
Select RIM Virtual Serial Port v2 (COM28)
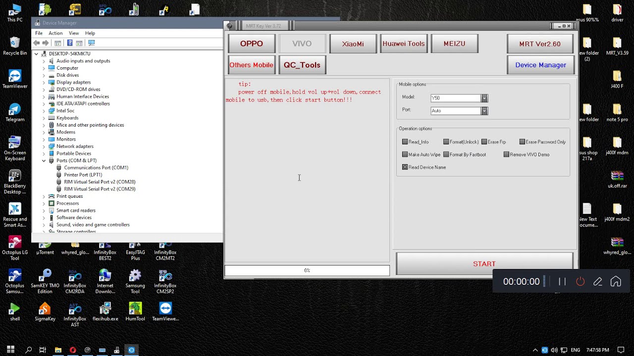click(100, 182)
